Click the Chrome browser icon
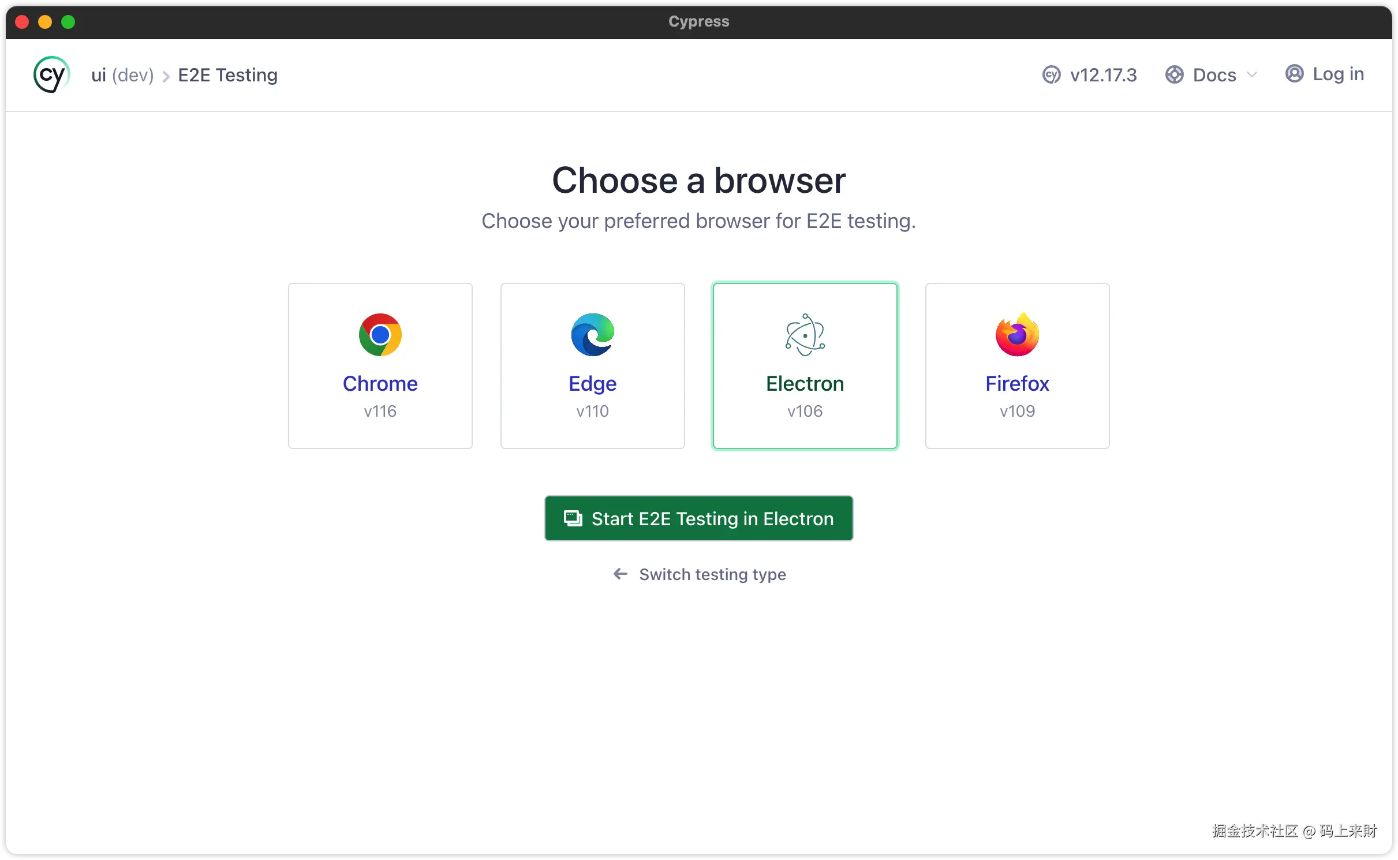The image size is (1398, 860). (x=380, y=335)
